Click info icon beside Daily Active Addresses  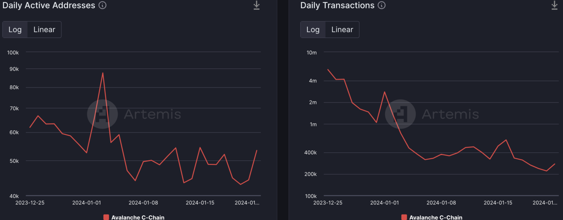point(103,5)
